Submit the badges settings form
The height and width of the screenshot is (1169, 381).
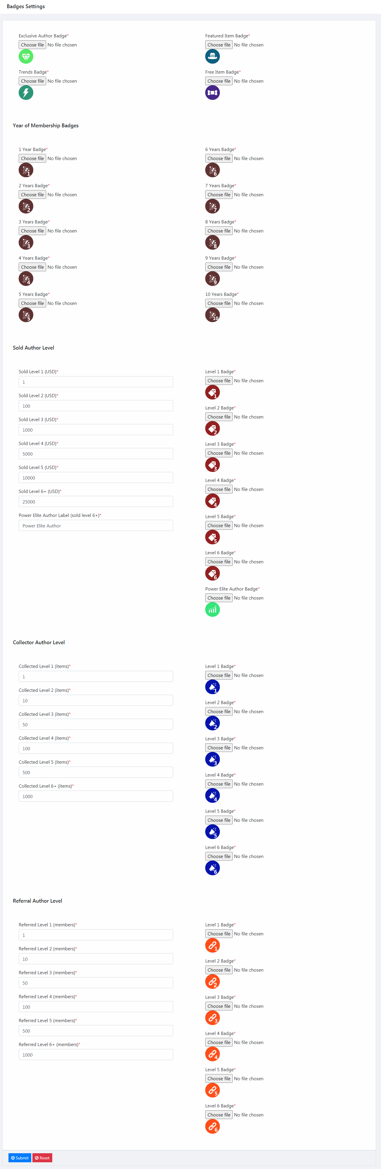[x=20, y=1158]
